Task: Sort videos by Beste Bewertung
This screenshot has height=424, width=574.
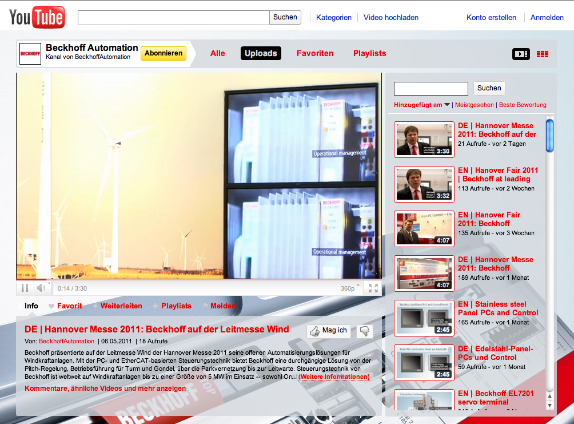Action: tap(523, 105)
